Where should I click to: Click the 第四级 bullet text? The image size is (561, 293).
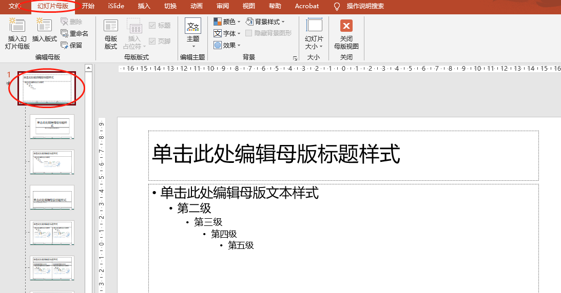(224, 234)
